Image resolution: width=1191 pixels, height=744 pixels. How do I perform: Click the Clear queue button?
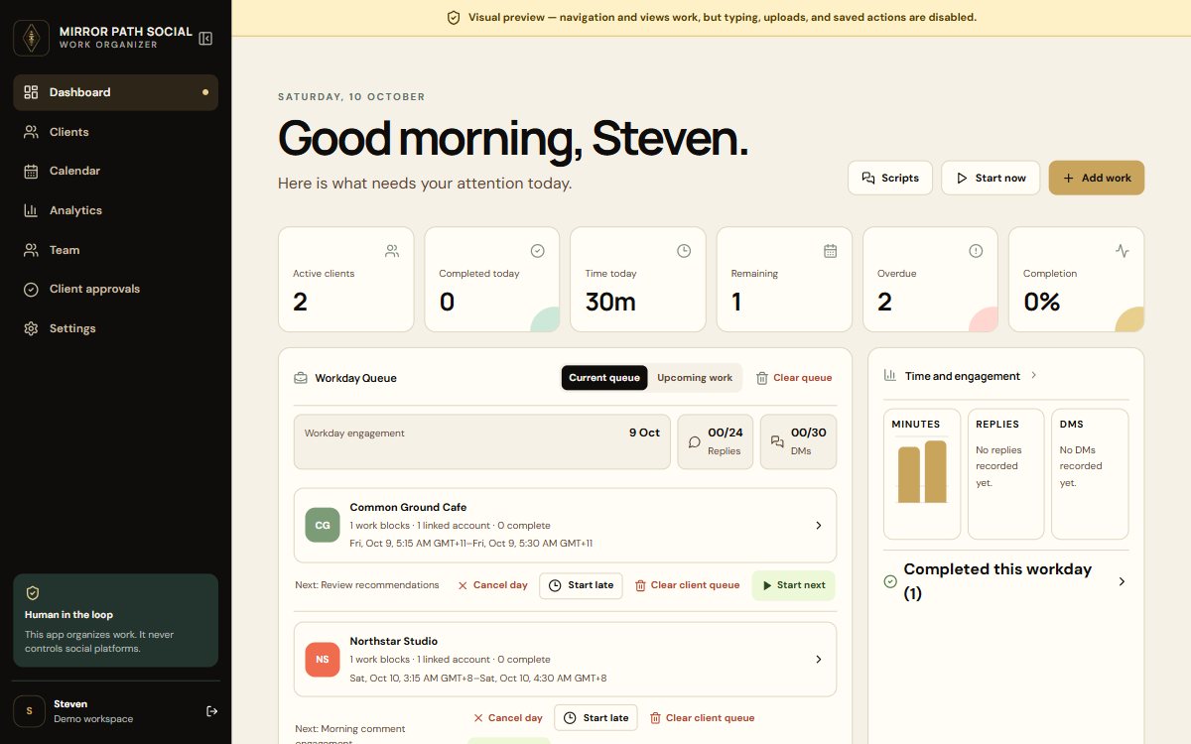[x=794, y=378]
